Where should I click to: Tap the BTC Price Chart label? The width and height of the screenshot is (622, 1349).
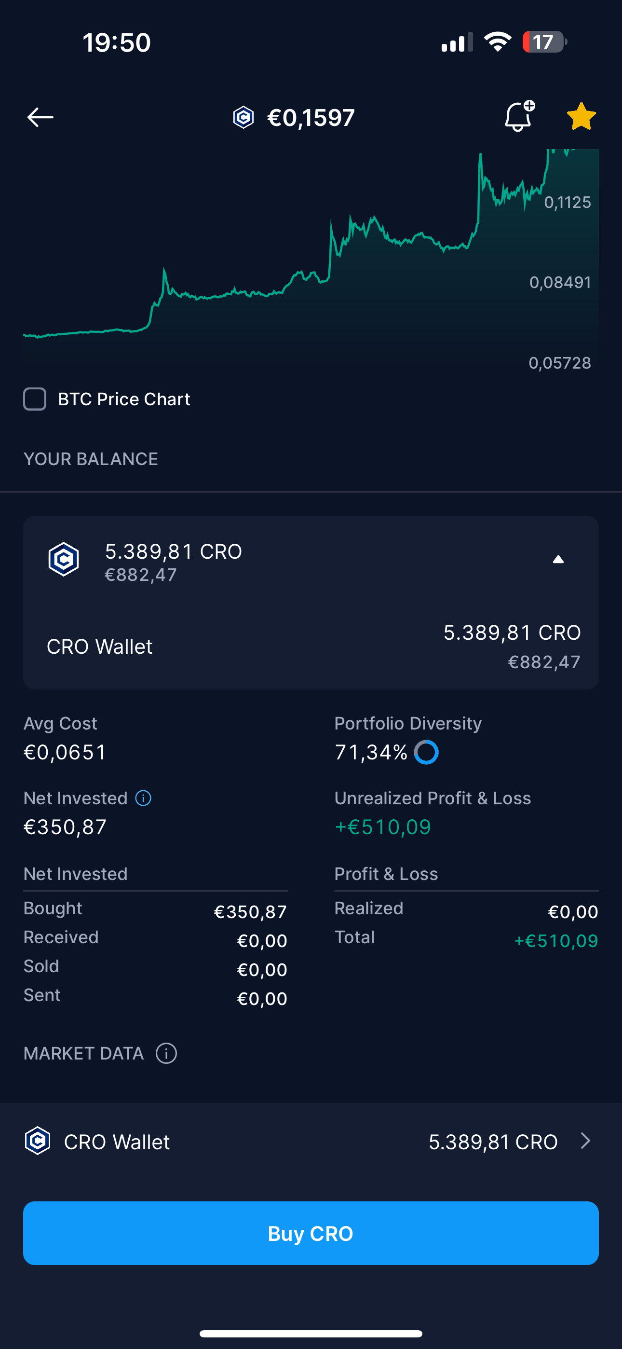124,399
